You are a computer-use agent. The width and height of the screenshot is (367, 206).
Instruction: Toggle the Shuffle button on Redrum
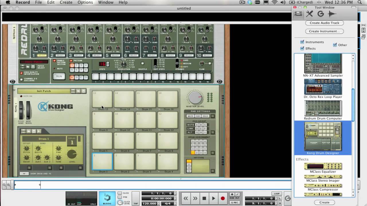[x=142, y=64]
